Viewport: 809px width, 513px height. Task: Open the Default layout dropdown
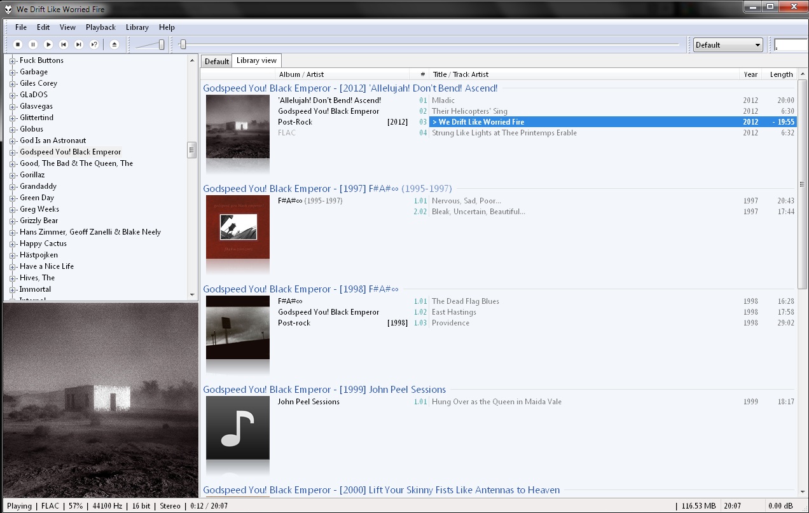point(727,44)
